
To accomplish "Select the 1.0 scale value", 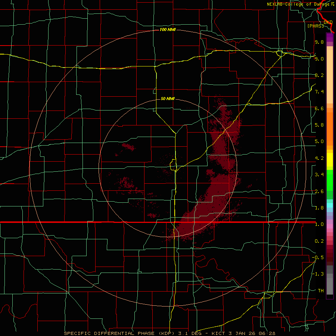I will (319, 224).
